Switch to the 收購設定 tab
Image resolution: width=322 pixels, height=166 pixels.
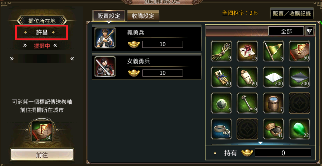(143, 16)
